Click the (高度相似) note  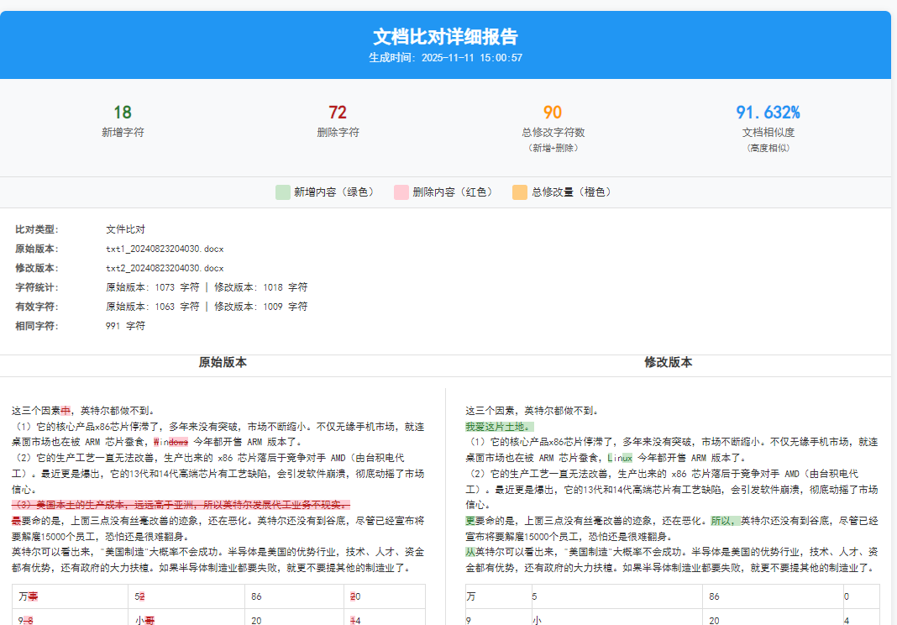768,148
